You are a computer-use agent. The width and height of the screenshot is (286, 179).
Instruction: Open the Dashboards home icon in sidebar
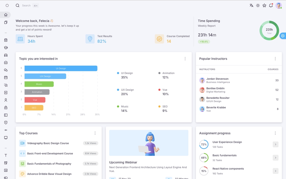[6, 15]
